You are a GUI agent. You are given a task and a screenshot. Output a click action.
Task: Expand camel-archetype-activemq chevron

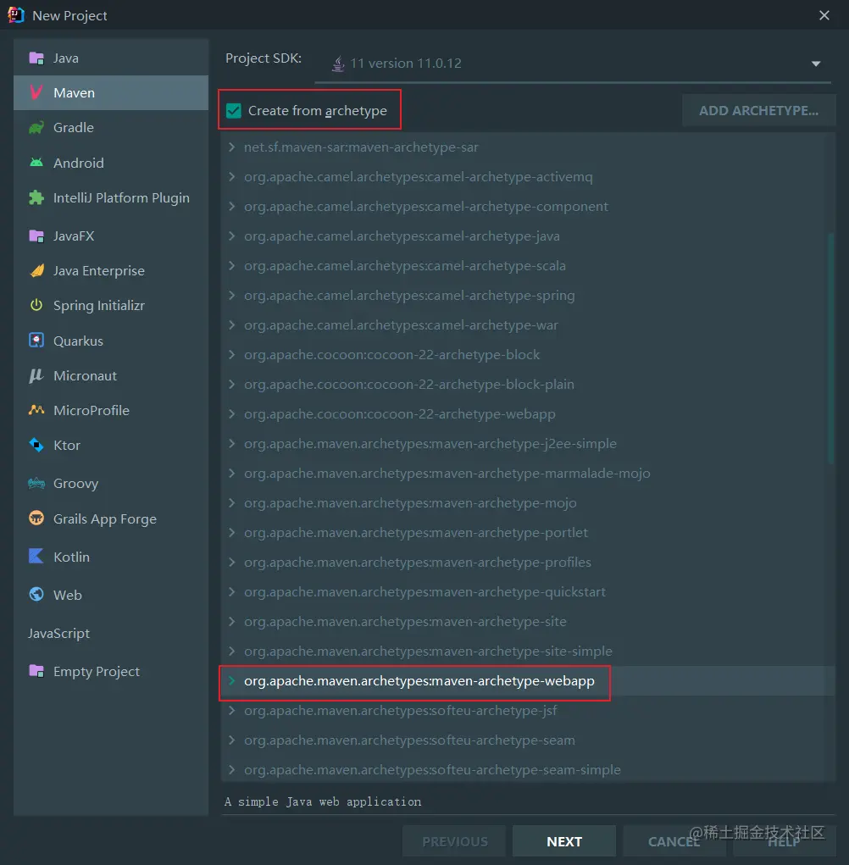(231, 176)
